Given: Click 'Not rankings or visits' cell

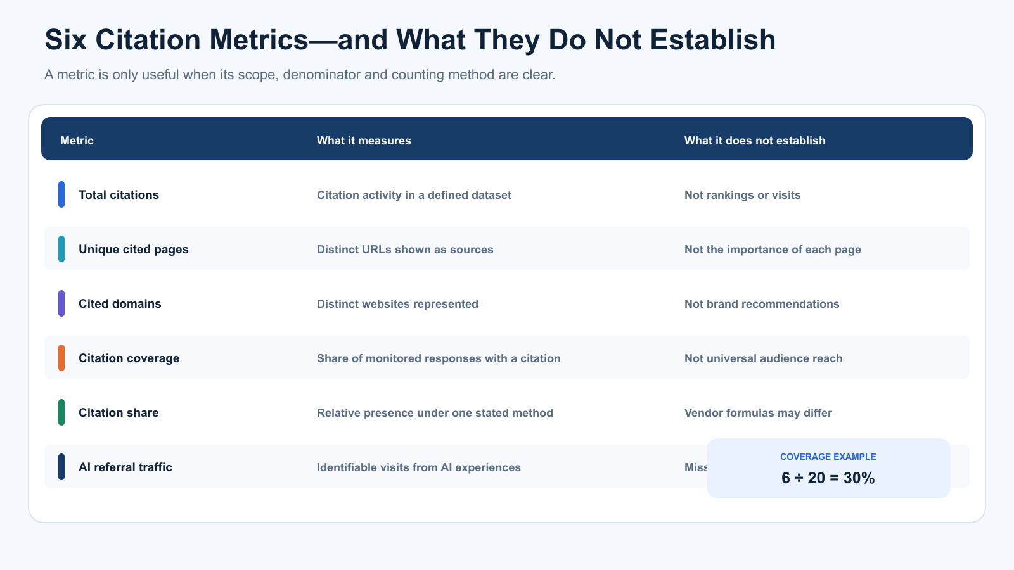Looking at the screenshot, I should tap(742, 195).
